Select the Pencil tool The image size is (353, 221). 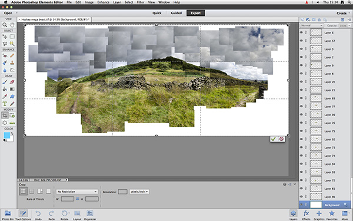[12, 104]
